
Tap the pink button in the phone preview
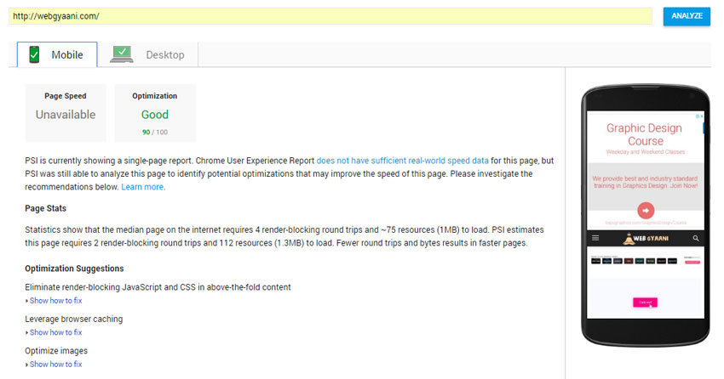click(644, 302)
